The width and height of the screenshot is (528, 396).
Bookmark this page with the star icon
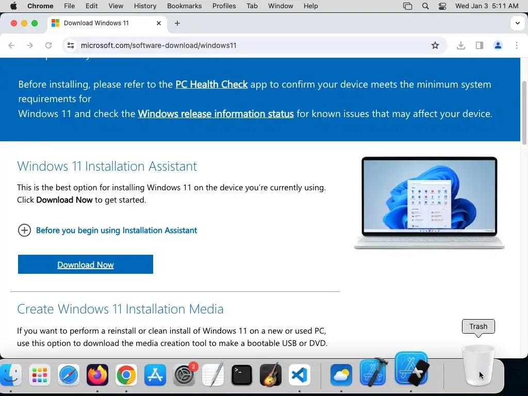coord(435,45)
